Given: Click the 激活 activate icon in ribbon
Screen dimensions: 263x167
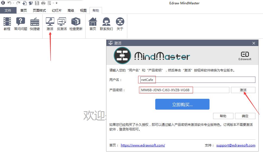Looking at the screenshot, I should tap(50, 24).
